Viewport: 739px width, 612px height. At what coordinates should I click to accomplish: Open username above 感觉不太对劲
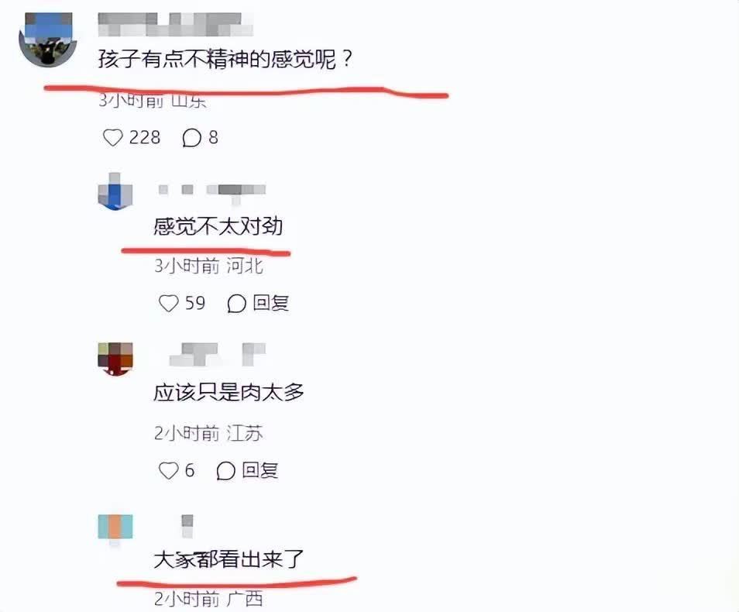click(x=212, y=191)
